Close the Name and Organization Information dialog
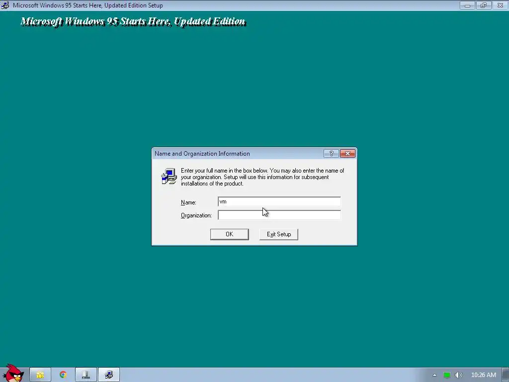509x382 pixels. (347, 154)
